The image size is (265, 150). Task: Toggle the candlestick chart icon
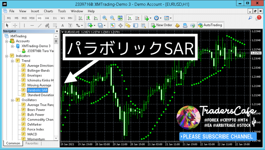[88, 18]
